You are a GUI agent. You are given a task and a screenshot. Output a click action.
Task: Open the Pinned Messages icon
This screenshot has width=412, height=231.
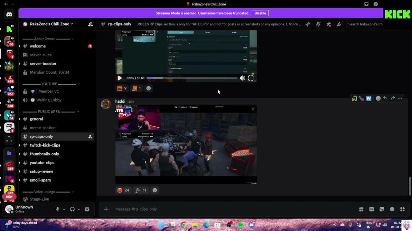tap(329, 24)
